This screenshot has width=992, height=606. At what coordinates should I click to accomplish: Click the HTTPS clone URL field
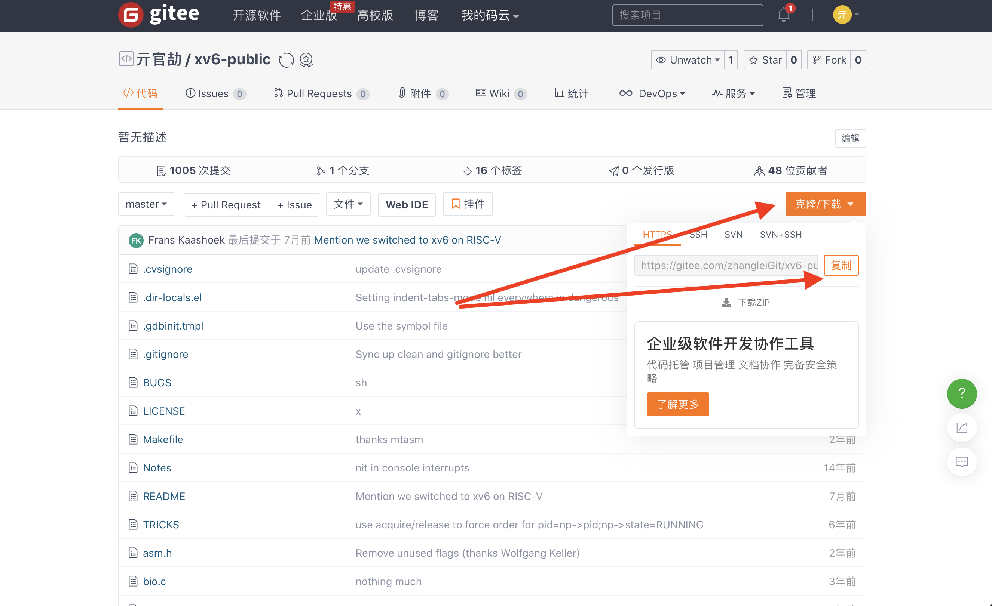[726, 265]
